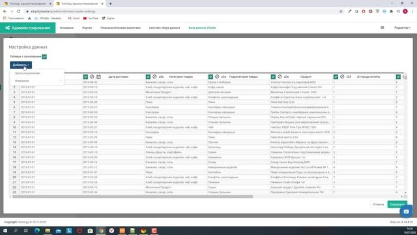Click the exclude icon in Категория товара column
This screenshot has width=417, height=235.
[154, 77]
